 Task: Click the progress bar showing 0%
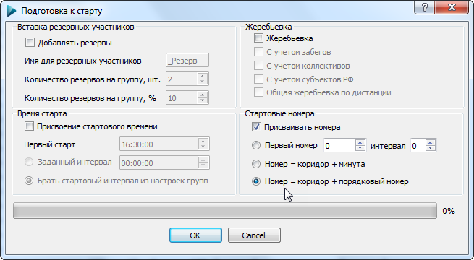[224, 211]
